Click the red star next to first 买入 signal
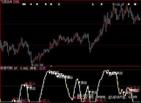 (14, 99)
